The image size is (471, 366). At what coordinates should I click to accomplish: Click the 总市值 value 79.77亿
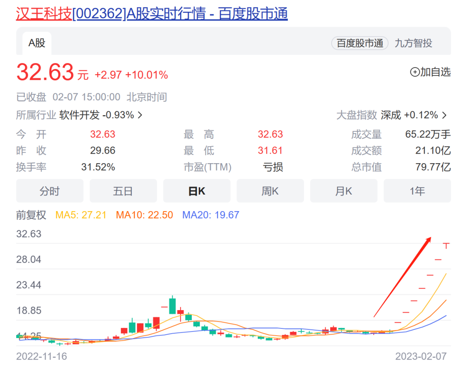coord(433,167)
